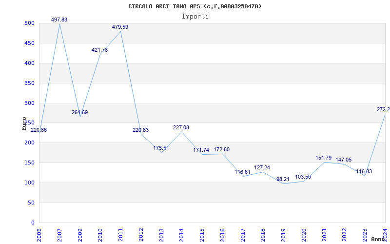390x244 pixels.
Task: Click the data label 127.24
Action: (x=262, y=167)
